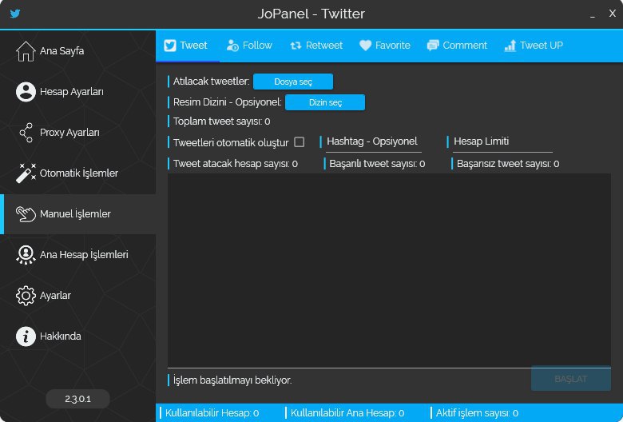Click the rising chart icon on Tweet UP
Image resolution: width=623 pixels, height=422 pixels.
click(x=510, y=46)
